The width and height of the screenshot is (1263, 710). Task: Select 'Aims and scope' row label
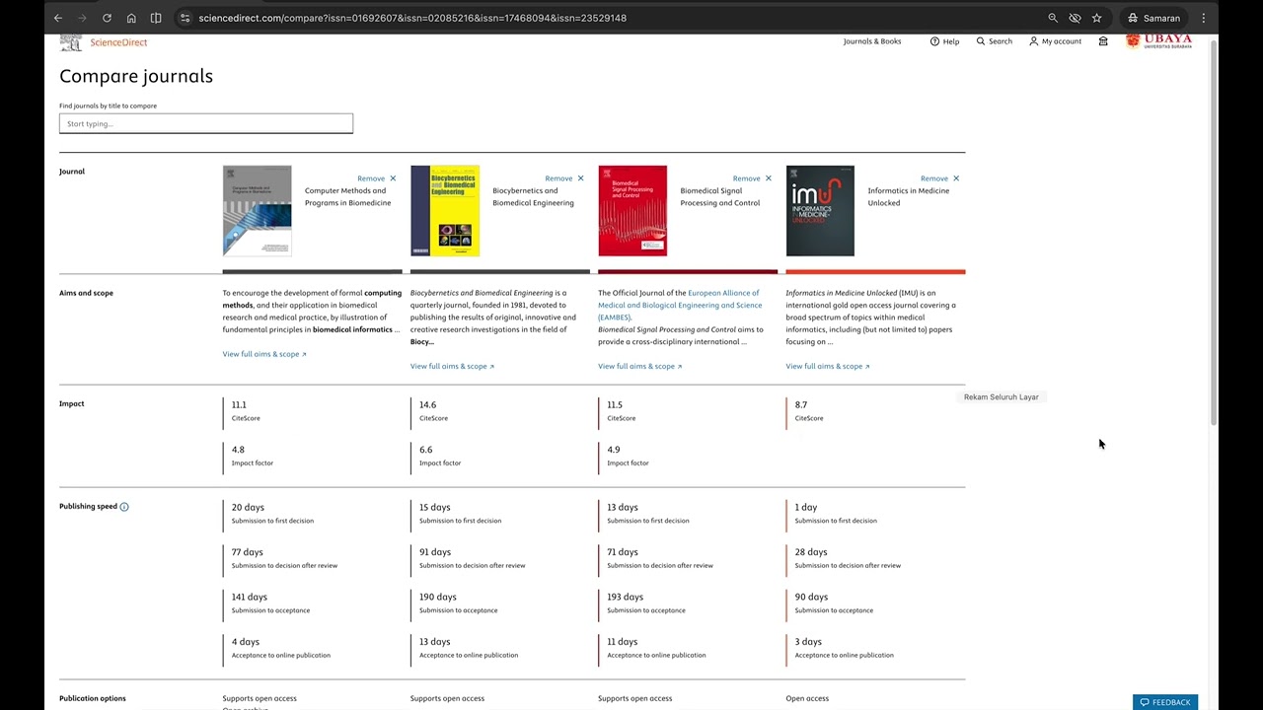(86, 293)
